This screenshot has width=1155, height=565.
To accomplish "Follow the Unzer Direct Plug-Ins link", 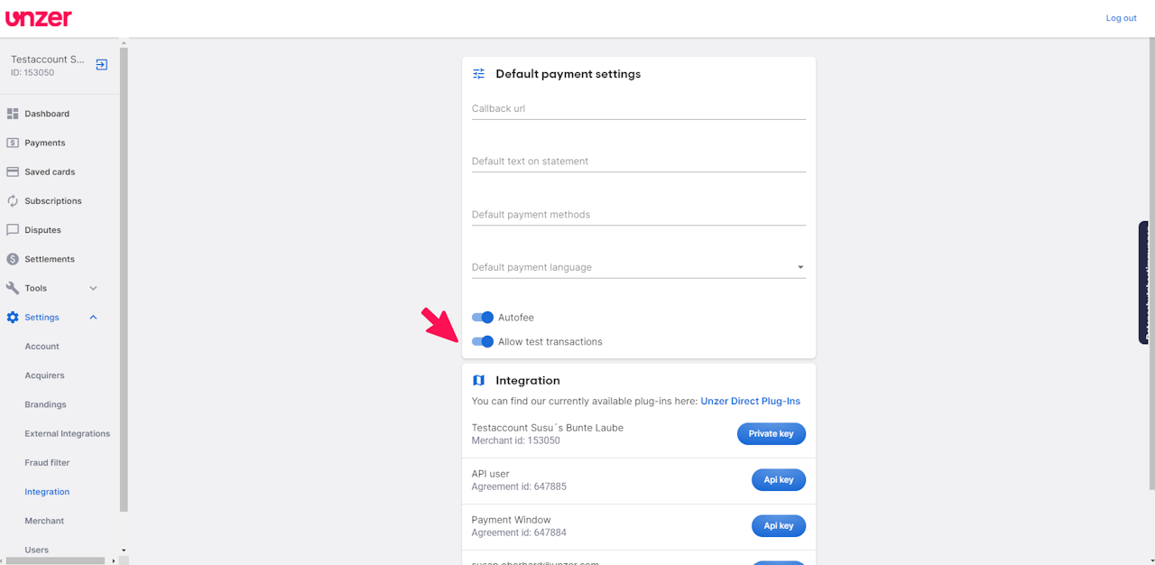I will tap(750, 402).
